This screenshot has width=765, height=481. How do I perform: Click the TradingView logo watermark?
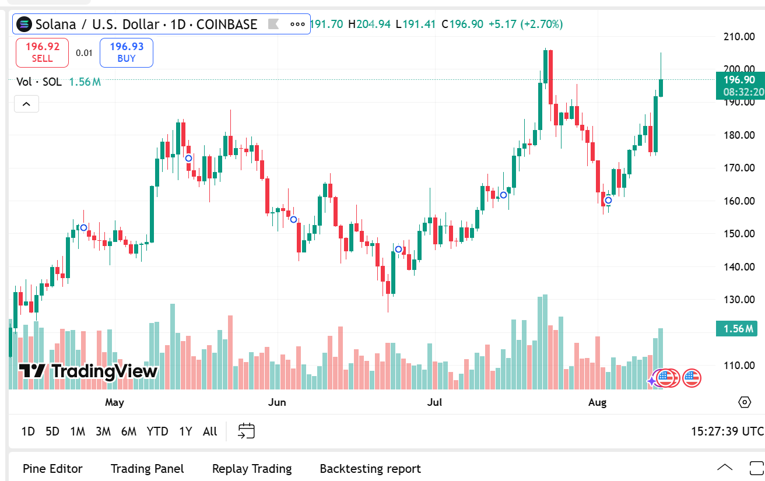[x=88, y=371]
